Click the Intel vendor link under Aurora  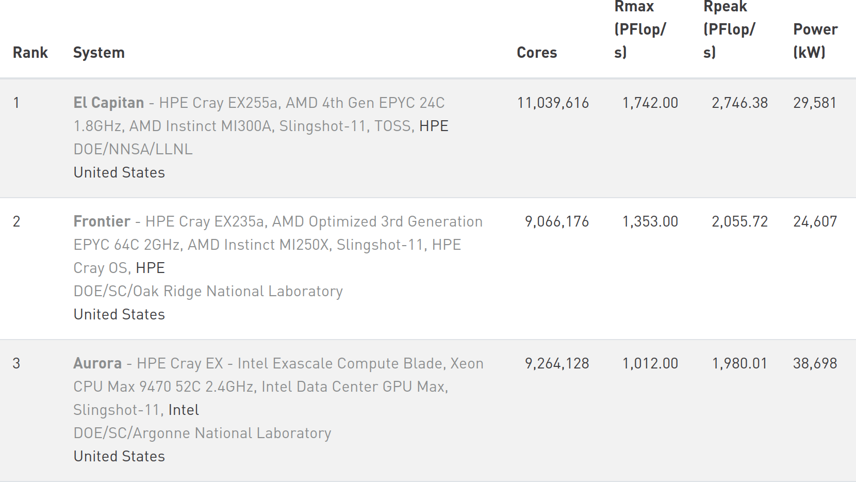pos(184,410)
